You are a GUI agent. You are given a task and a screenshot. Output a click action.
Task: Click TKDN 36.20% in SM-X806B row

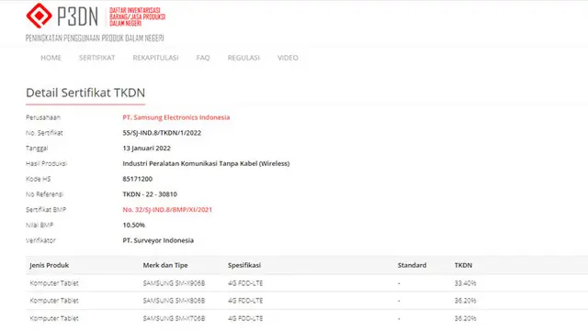tap(466, 301)
